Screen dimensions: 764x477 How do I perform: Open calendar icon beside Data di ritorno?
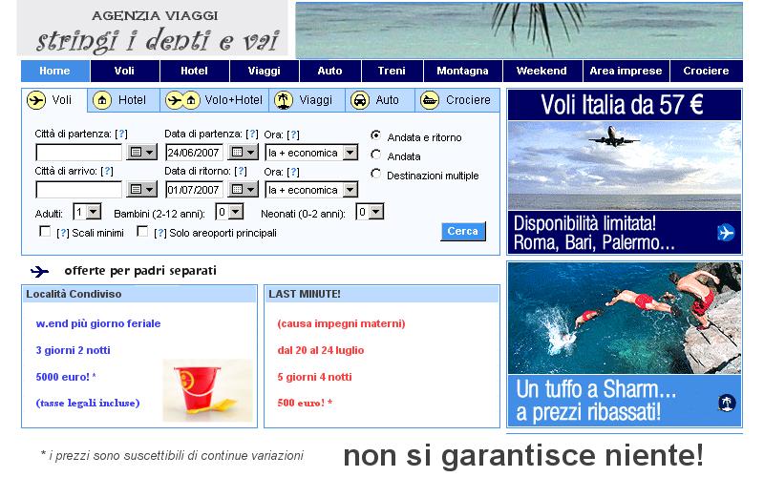[244, 190]
